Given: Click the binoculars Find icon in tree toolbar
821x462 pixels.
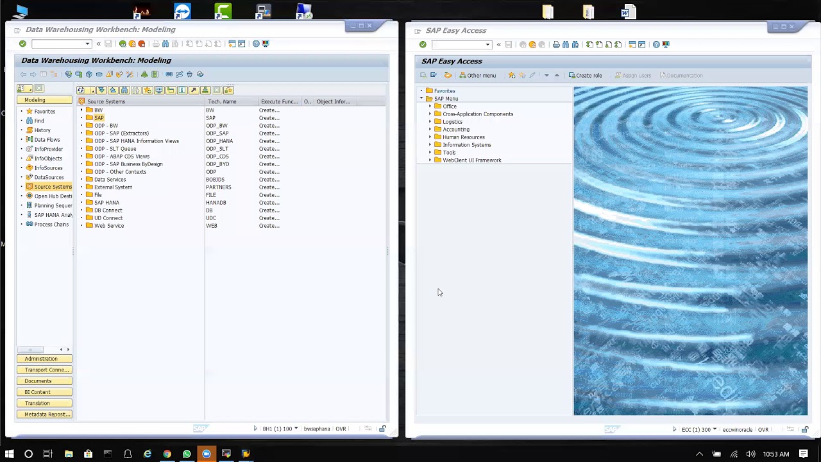Looking at the screenshot, I should [x=124, y=90].
